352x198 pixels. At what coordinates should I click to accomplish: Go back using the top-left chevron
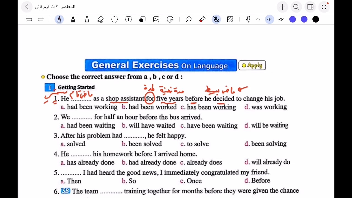pyautogui.click(x=27, y=7)
